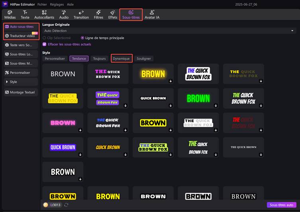The image size is (300, 212).
Task: Select bottom-row white outlined BROWN style
Action: 198,193
